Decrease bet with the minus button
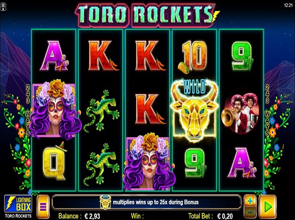Viewport: 295px width, 220px height. point(250,213)
